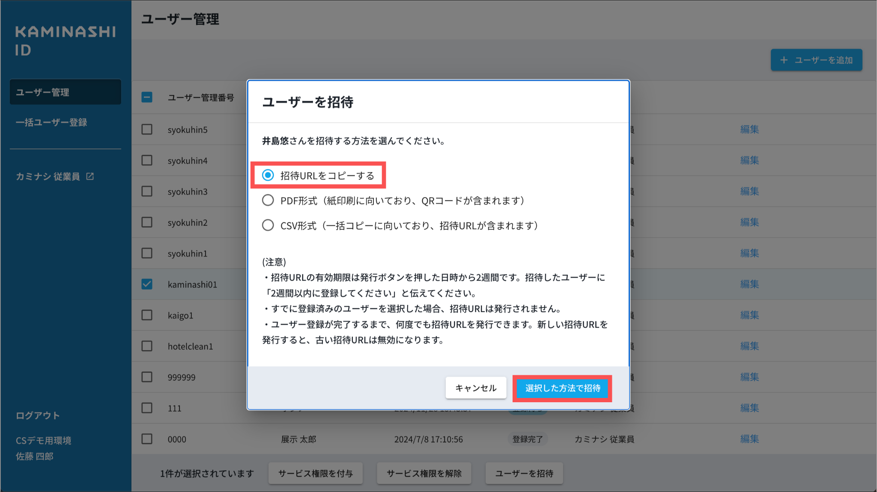Click the サービス権限を付与 button
The image size is (877, 492).
pos(316,473)
